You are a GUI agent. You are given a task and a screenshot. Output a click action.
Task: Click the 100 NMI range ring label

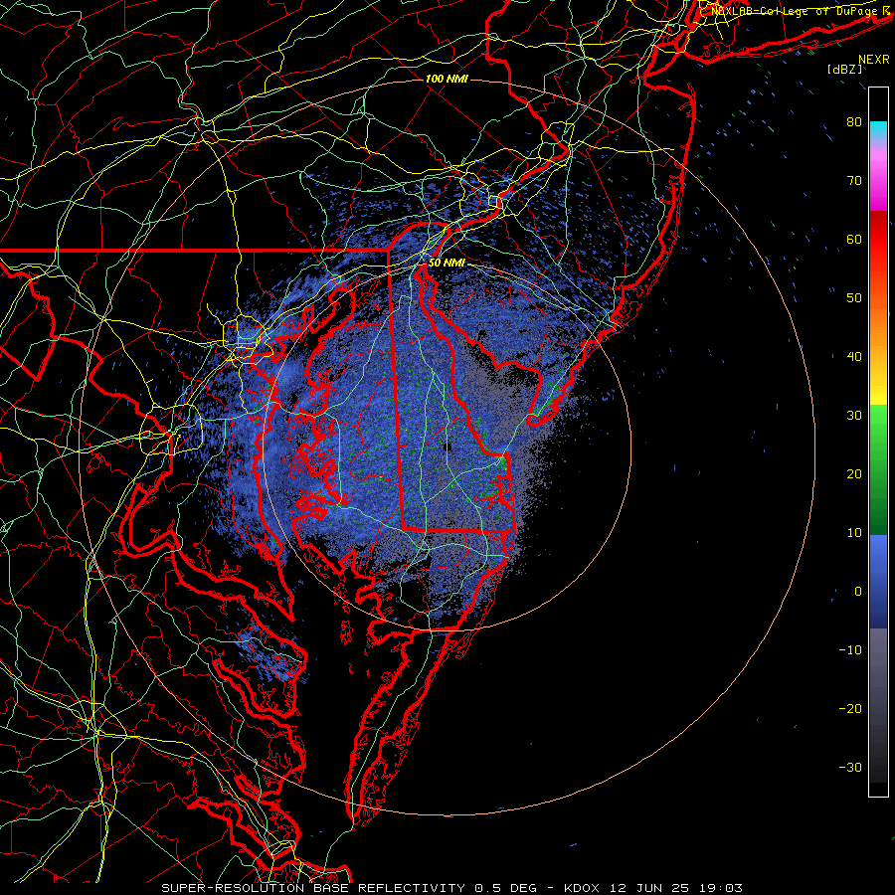pyautogui.click(x=447, y=79)
